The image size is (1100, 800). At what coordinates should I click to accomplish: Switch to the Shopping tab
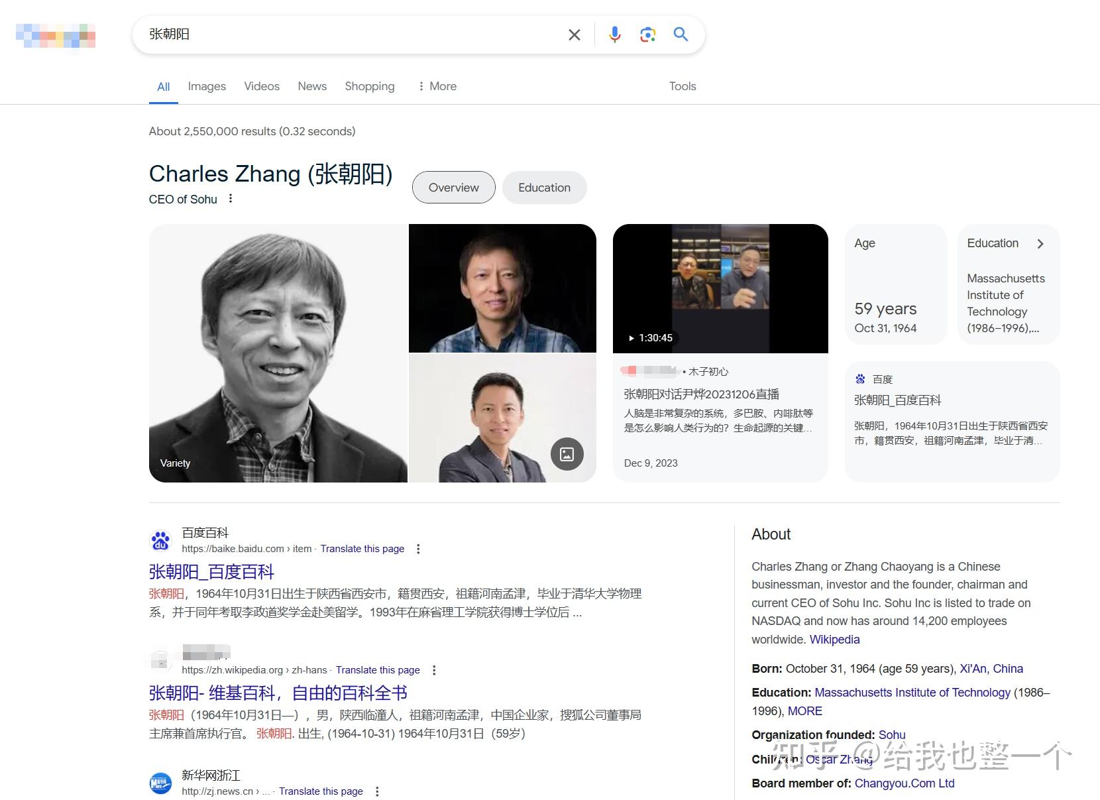(x=370, y=86)
